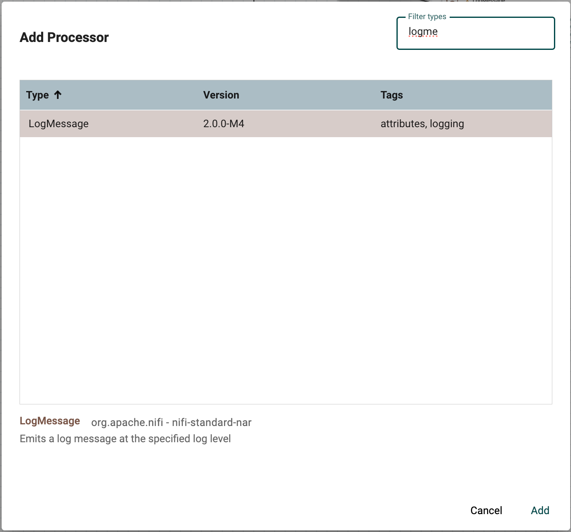Sort by the Tags column header
The image size is (571, 532).
391,95
